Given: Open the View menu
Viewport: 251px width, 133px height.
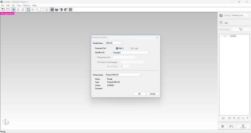Looking at the screenshot, I should (x=19, y=5).
